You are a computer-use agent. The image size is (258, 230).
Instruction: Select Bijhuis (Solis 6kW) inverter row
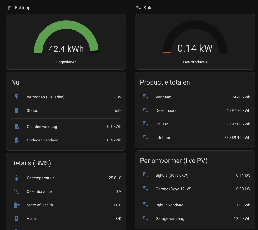pos(195,175)
